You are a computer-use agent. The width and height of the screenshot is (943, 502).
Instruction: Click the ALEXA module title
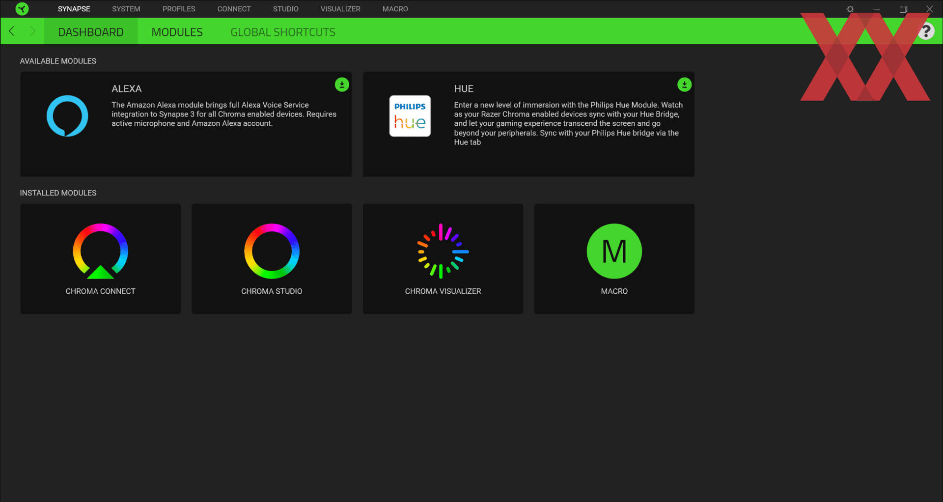(x=126, y=89)
